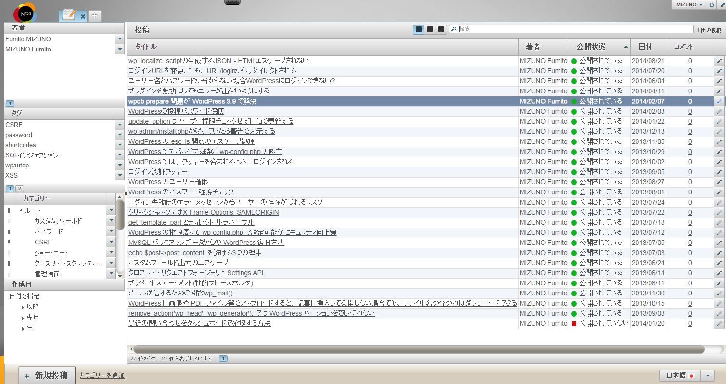
Task: Switch to the large thumbnails view icon
Action: [441, 29]
